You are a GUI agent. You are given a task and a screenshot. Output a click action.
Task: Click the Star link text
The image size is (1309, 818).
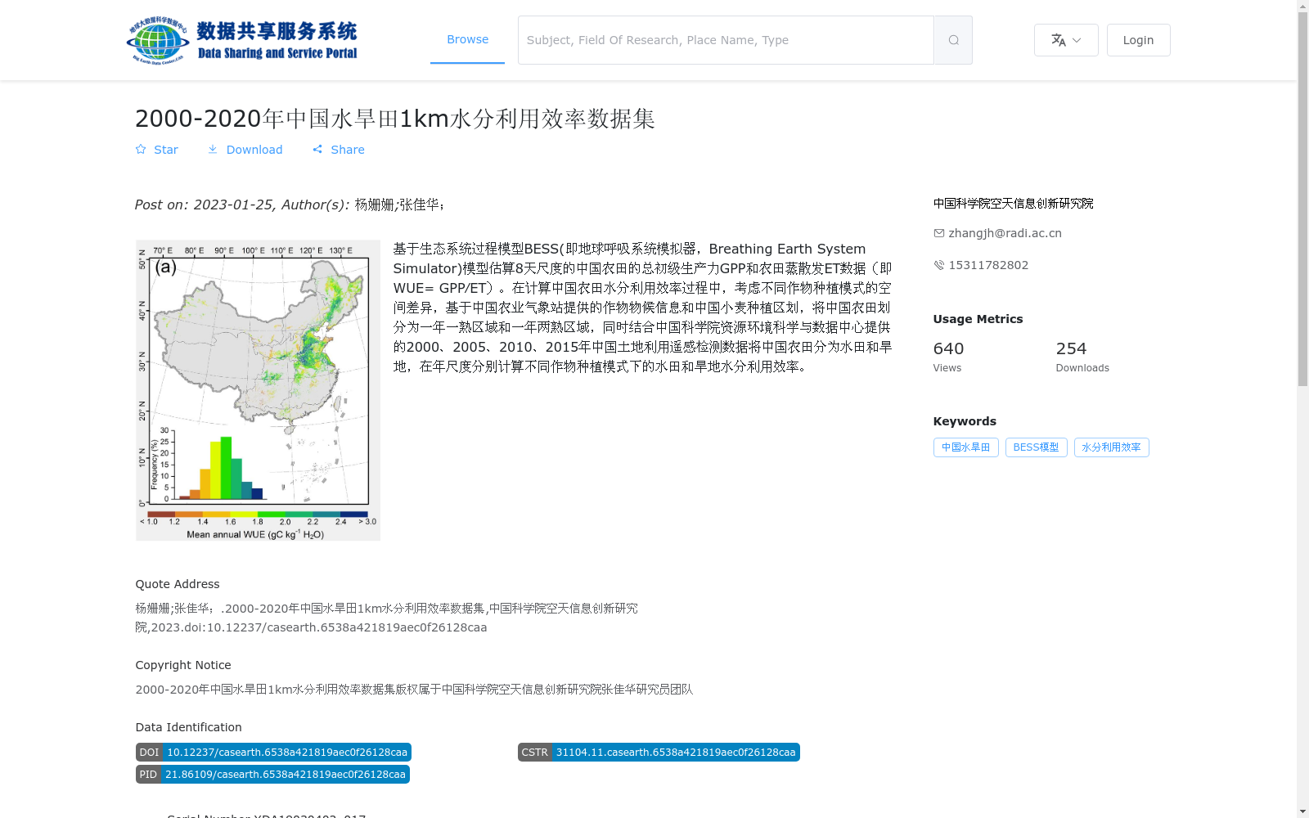click(166, 150)
